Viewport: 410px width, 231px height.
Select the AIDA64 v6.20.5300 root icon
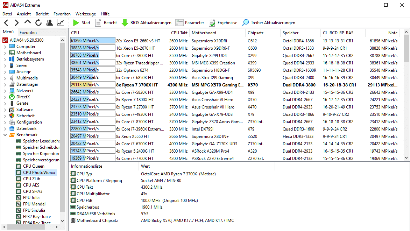(5, 40)
